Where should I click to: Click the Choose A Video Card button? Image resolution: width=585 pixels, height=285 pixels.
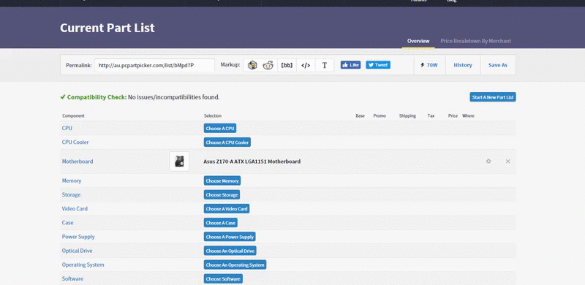tap(227, 208)
